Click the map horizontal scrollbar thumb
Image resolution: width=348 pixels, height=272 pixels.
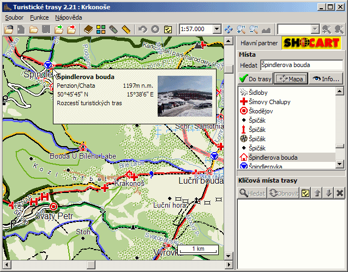[x=91, y=265]
